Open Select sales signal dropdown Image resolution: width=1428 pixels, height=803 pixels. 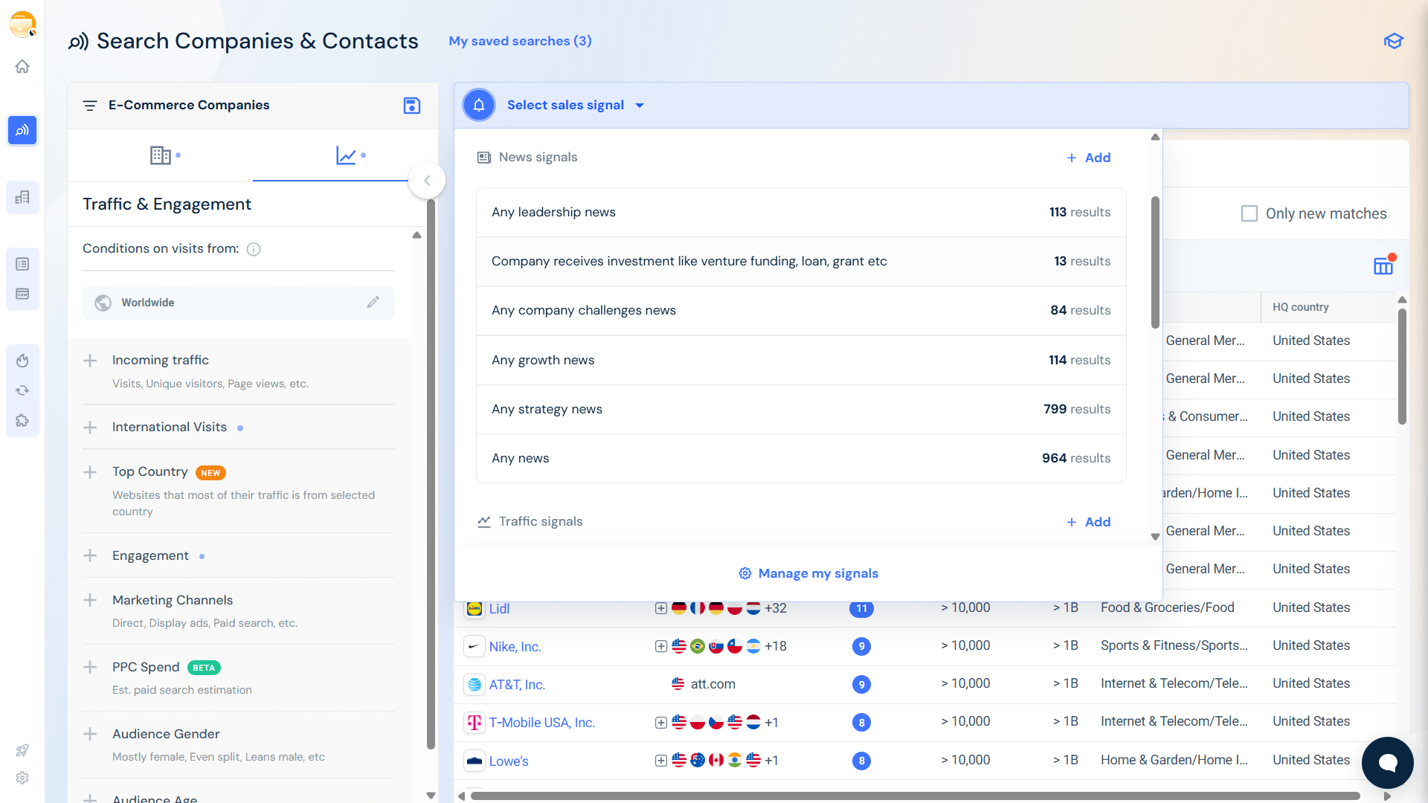[575, 106]
